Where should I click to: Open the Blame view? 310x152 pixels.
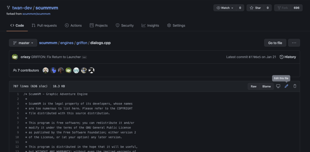click(x=266, y=86)
